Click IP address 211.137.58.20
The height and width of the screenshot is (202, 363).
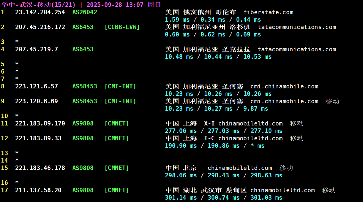pos(38,190)
